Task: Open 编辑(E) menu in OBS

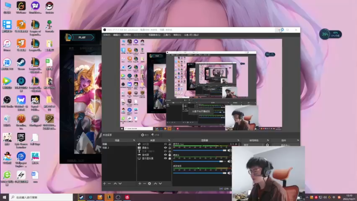Action: point(116,35)
